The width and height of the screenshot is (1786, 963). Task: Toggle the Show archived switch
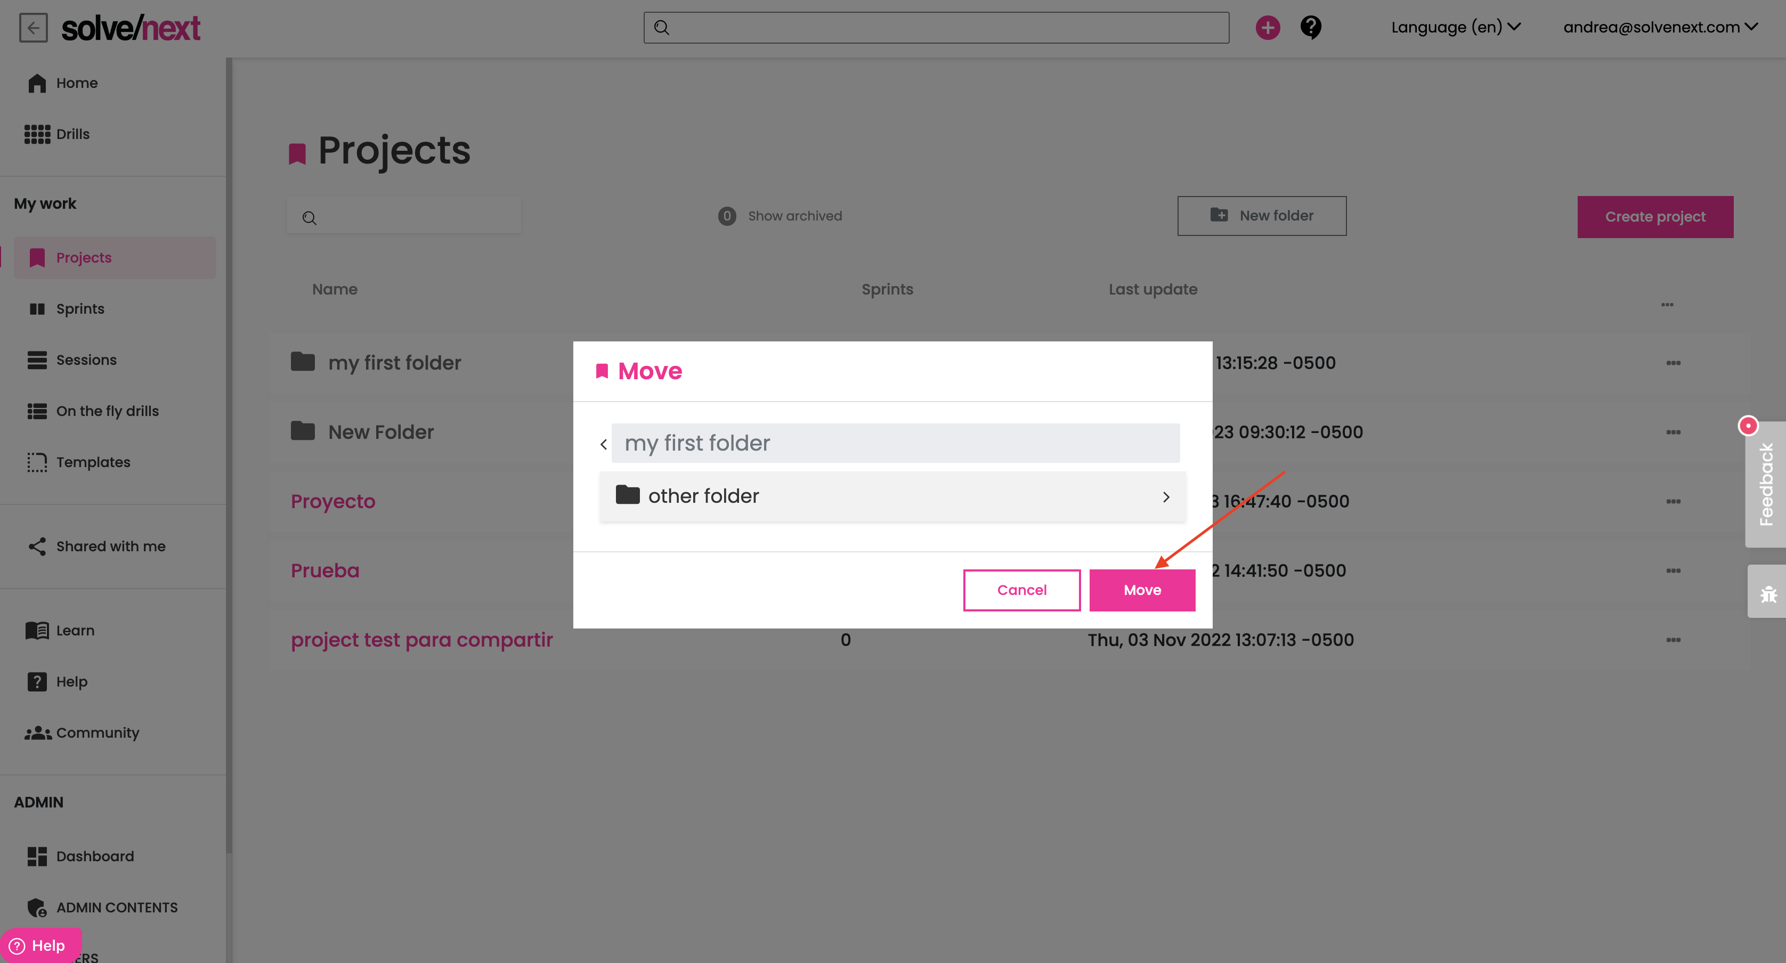727,216
